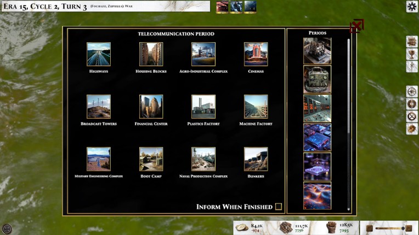Select the Plastics Factory icon

[x=203, y=107]
